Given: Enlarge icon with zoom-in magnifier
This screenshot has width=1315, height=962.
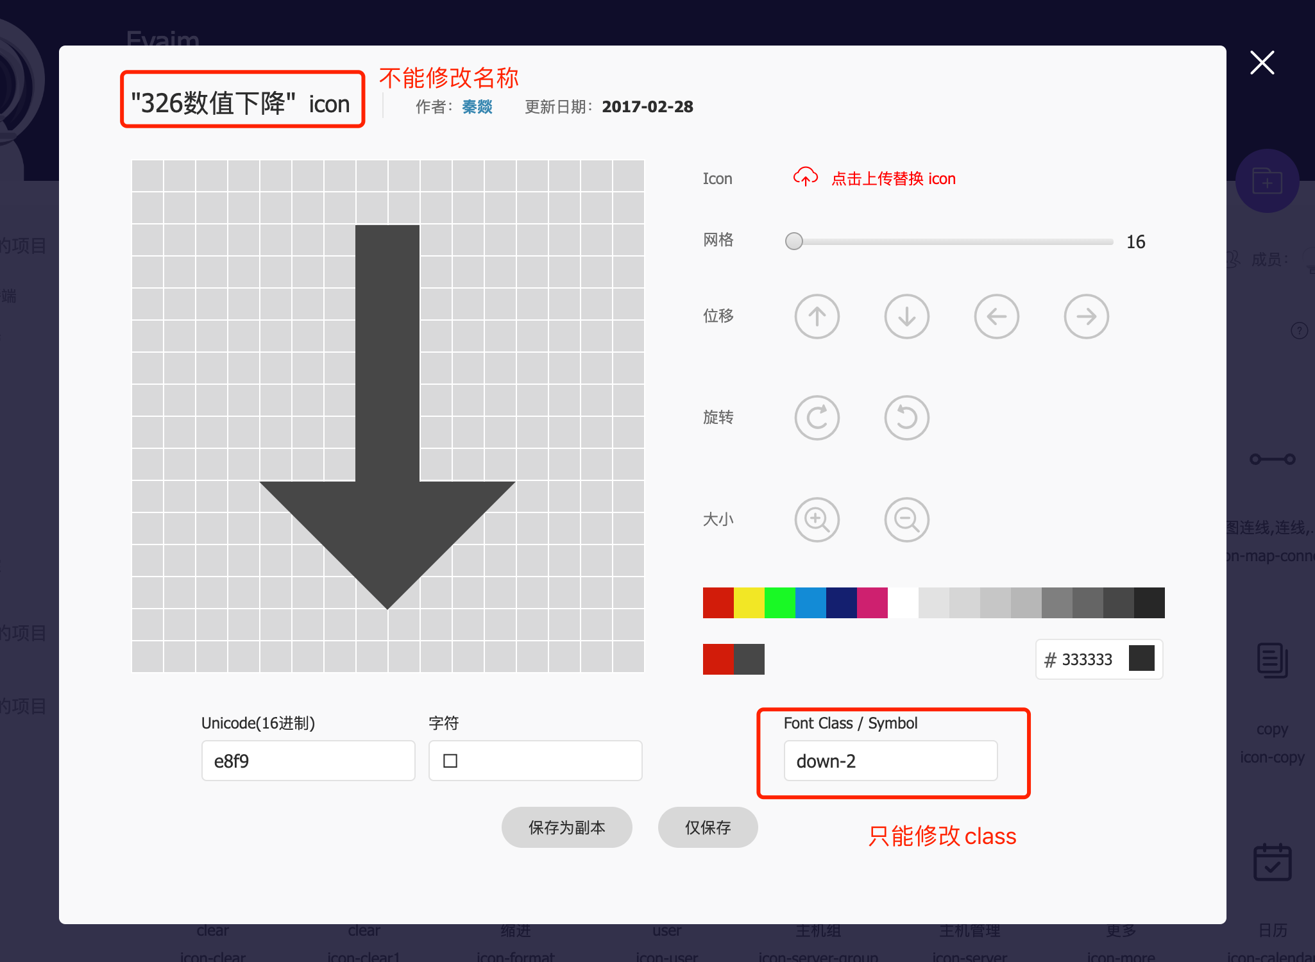Looking at the screenshot, I should pos(817,519).
